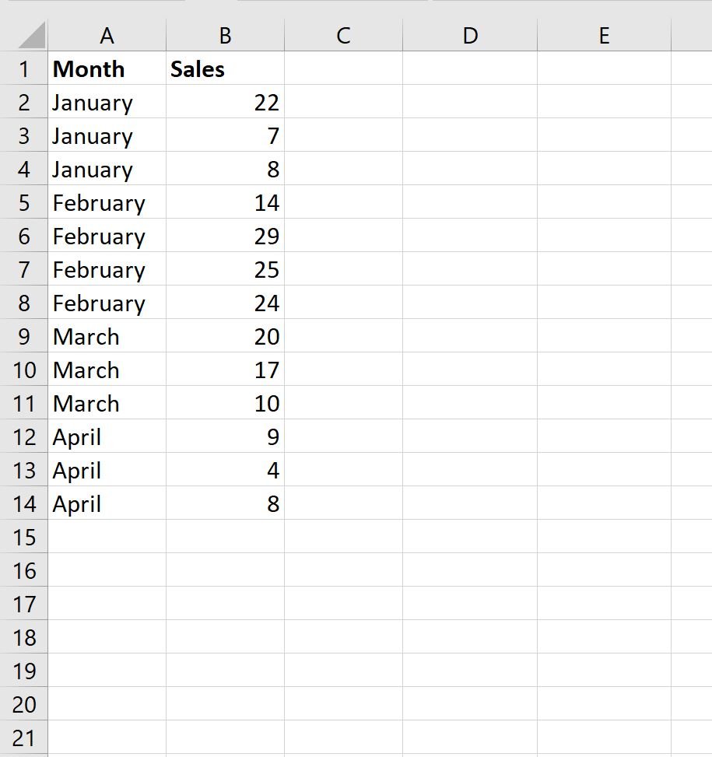Select the cell with sales value 17
Viewport: 712px width, 757px height.
point(226,369)
